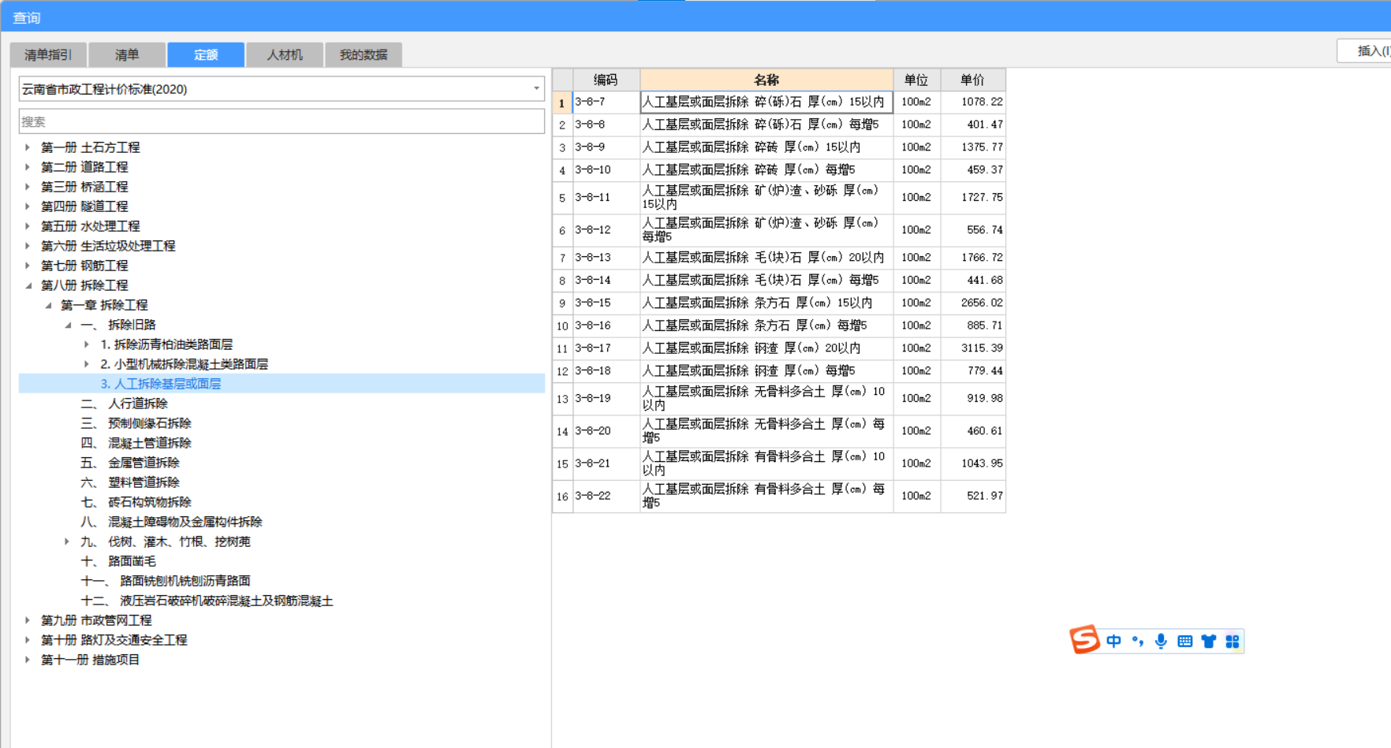Click price cell 401.47
The width and height of the screenshot is (1391, 748).
click(x=972, y=125)
